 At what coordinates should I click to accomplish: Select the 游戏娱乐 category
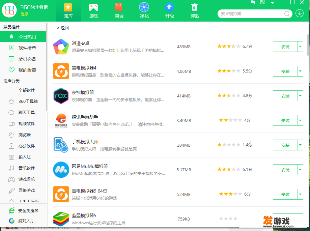coord(23,179)
